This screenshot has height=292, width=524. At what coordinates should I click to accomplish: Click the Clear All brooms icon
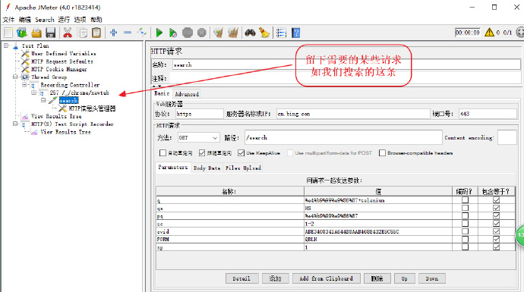(x=233, y=33)
